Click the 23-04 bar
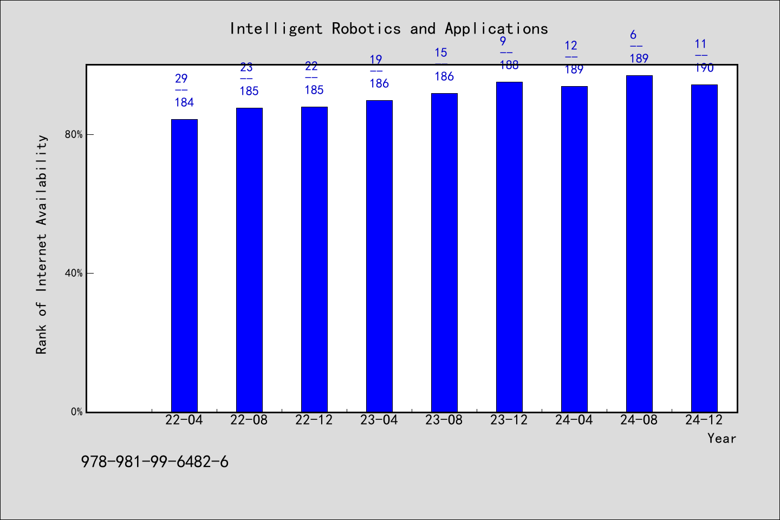This screenshot has width=780, height=520. click(x=379, y=256)
